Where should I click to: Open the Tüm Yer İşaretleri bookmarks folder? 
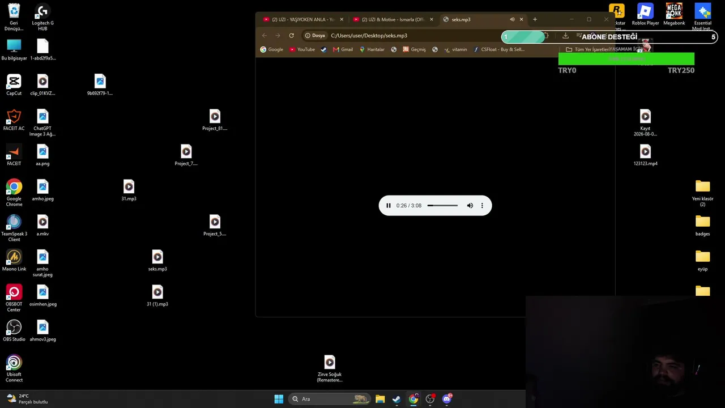(587, 49)
